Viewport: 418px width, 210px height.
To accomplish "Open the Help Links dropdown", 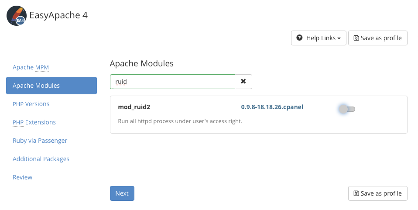I will (x=319, y=38).
